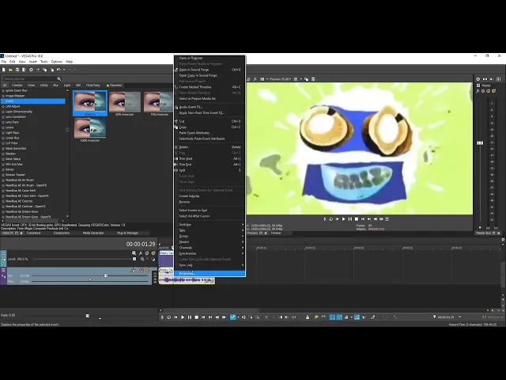The height and width of the screenshot is (380, 506).
Task: Mute the audio track in its header
Action: [142, 270]
